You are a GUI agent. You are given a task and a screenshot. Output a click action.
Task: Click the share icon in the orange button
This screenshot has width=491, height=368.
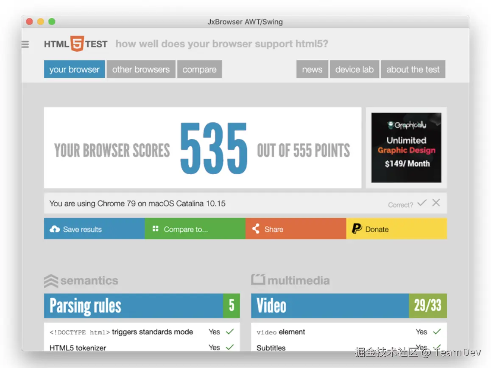point(256,229)
